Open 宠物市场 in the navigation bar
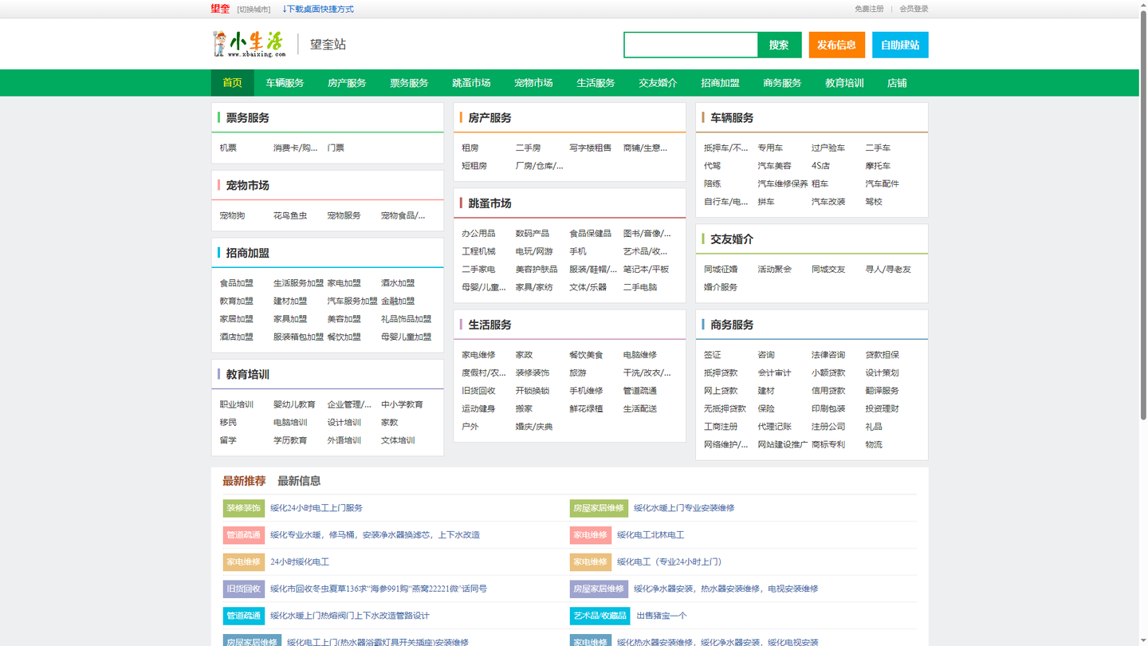Screen dimensions: 1148x646 coord(533,83)
